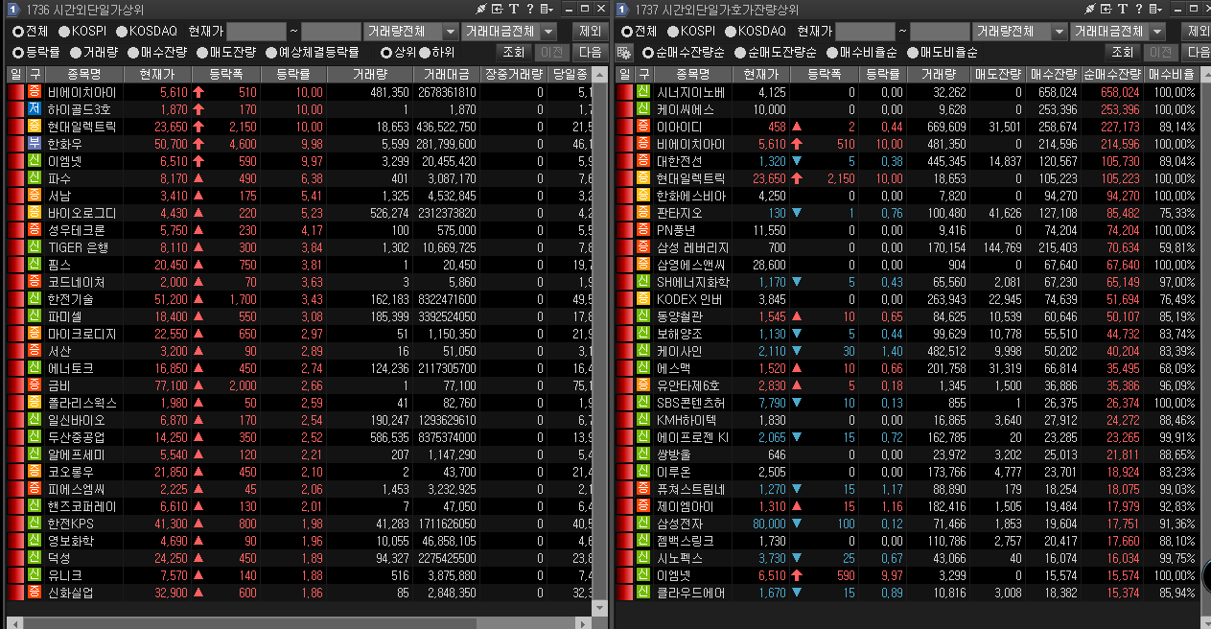Click the 신 badge of 클라우드에어 row
Image resolution: width=1211 pixels, height=629 pixels.
point(643,593)
